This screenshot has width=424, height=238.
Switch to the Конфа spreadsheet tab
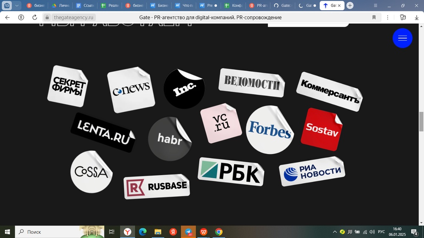pyautogui.click(x=233, y=6)
